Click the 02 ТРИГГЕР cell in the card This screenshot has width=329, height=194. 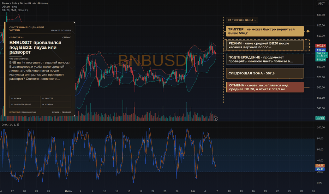click(x=55, y=98)
